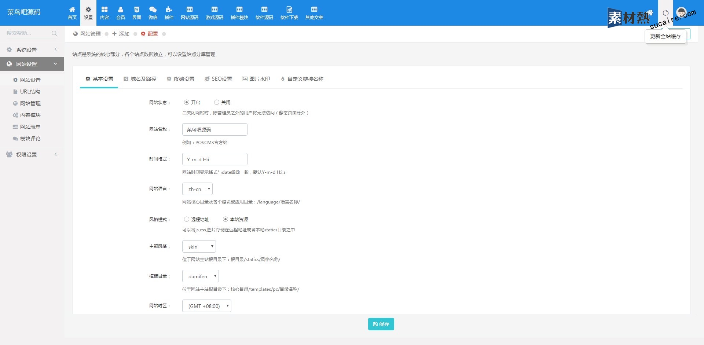
Task: Expand the 权限设置 sidebar section
Action: click(32, 154)
